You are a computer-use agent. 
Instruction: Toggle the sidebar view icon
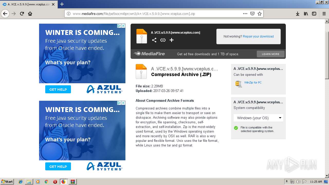(x=314, y=14)
